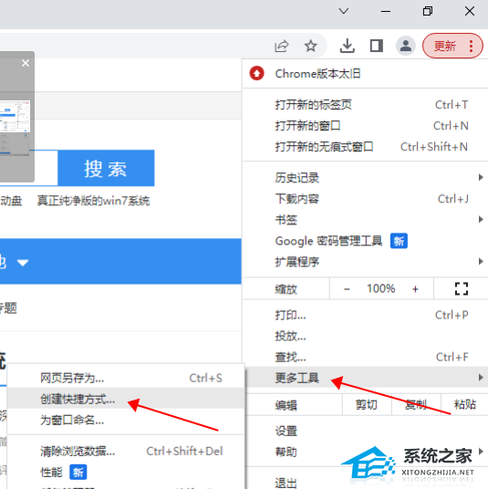The width and height of the screenshot is (488, 489).
Task: Expand the 历史记录 submenu
Action: [366, 178]
